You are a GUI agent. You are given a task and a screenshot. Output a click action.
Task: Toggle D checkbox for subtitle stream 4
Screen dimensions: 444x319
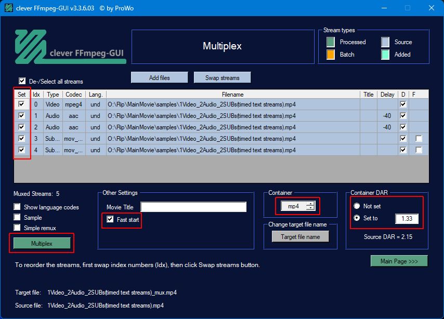tap(403, 150)
